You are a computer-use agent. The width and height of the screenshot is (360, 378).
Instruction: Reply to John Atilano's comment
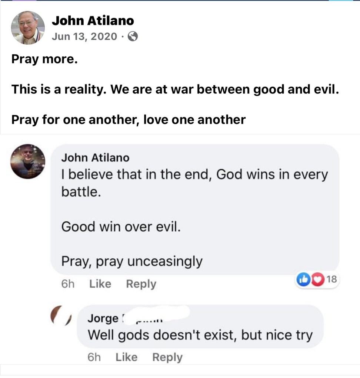coord(141,284)
